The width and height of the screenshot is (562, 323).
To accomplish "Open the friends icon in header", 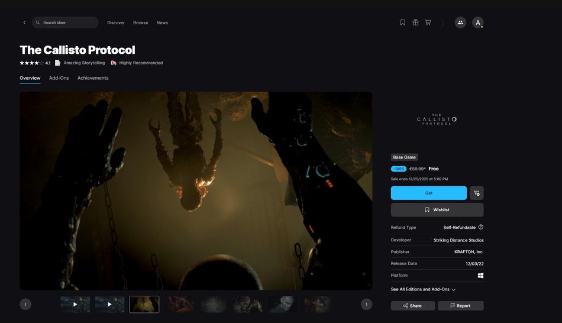I will (460, 22).
